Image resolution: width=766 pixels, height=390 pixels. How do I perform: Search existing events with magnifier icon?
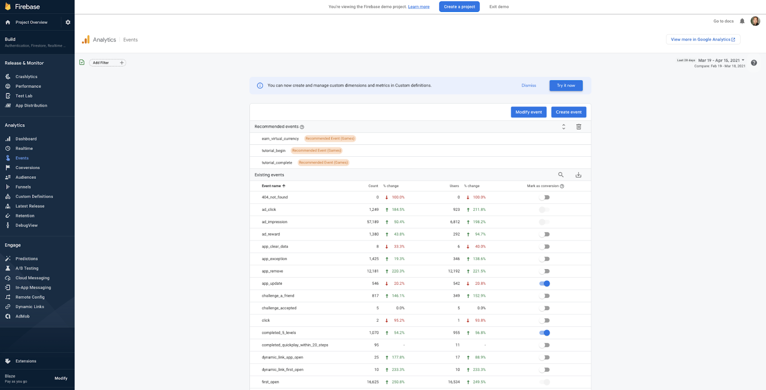[x=561, y=175]
